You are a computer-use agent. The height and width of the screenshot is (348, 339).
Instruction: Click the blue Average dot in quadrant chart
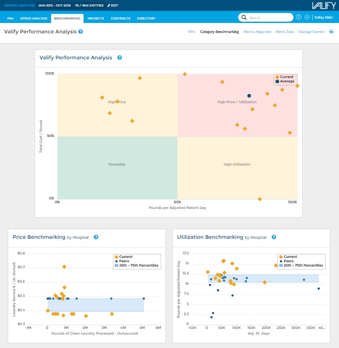pos(249,96)
